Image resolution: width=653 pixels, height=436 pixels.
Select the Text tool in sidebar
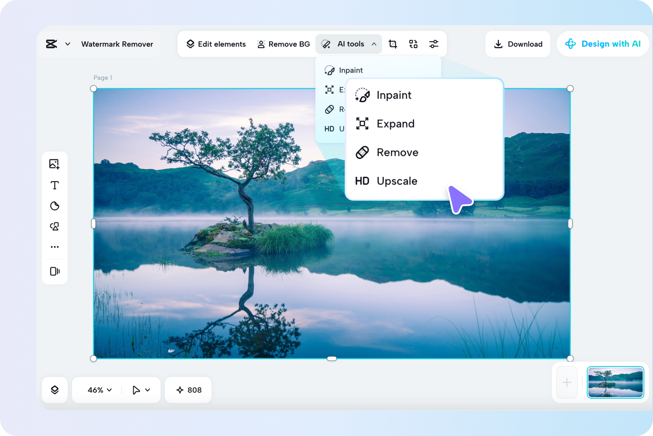(55, 185)
